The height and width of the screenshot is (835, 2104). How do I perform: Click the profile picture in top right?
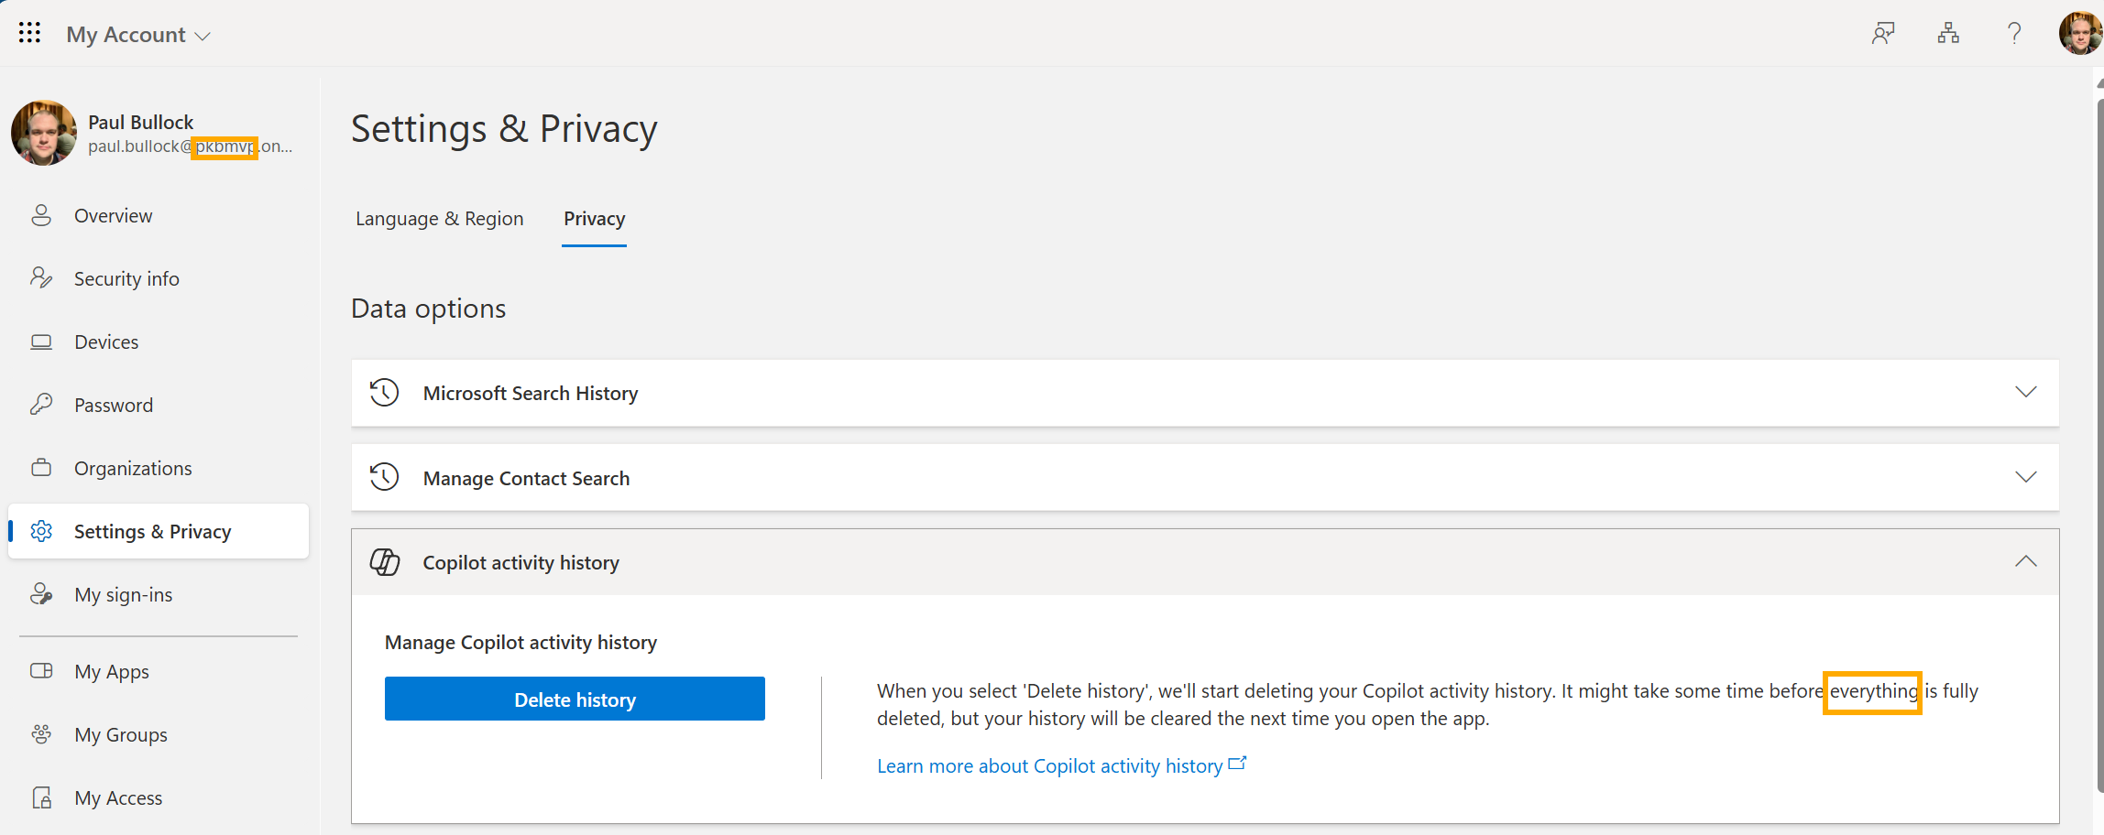pyautogui.click(x=2078, y=34)
